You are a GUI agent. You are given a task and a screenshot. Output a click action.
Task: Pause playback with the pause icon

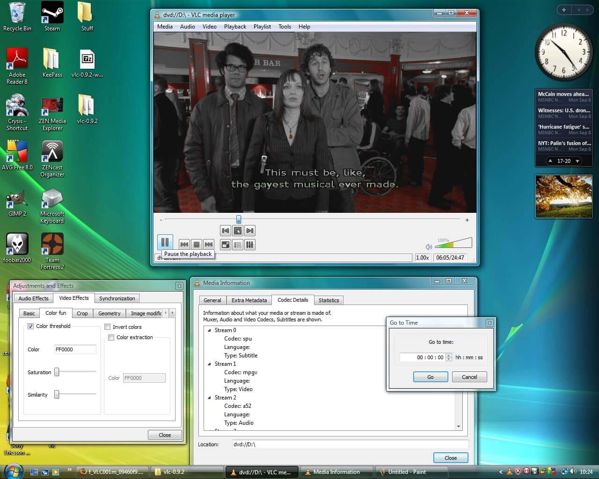tap(165, 242)
